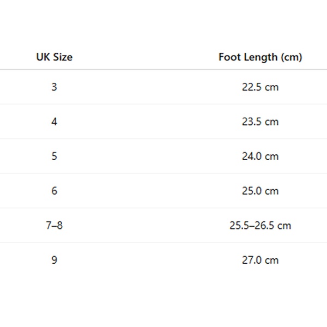
Task: Click the 24.0 cm foot length value
Action: pos(260,156)
